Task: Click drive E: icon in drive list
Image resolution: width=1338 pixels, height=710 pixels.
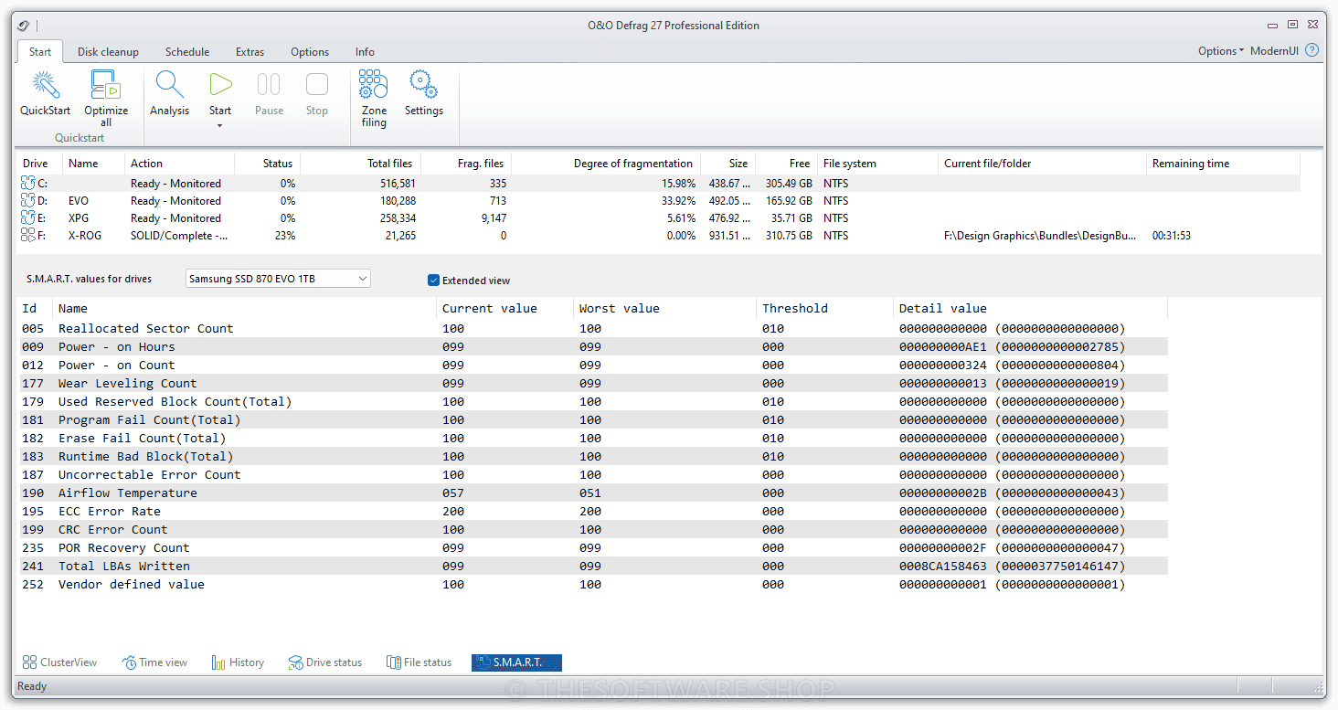Action: coord(28,218)
